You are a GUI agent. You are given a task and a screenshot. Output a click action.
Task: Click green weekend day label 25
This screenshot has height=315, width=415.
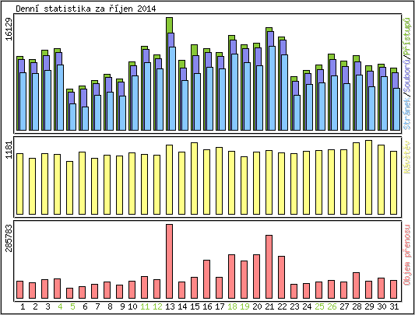pyautogui.click(x=320, y=306)
